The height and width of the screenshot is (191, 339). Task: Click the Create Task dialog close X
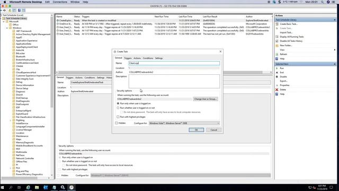point(220,51)
